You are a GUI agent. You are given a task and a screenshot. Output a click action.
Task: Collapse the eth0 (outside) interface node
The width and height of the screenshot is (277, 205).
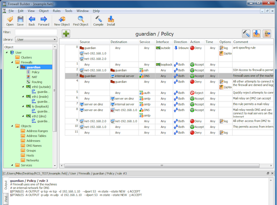click(23, 87)
